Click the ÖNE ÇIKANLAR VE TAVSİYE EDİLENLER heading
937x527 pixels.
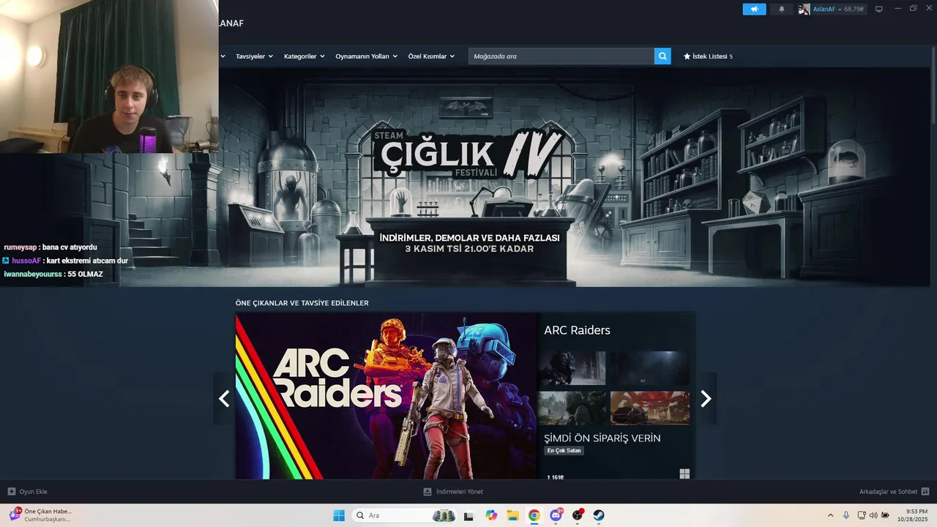(302, 303)
